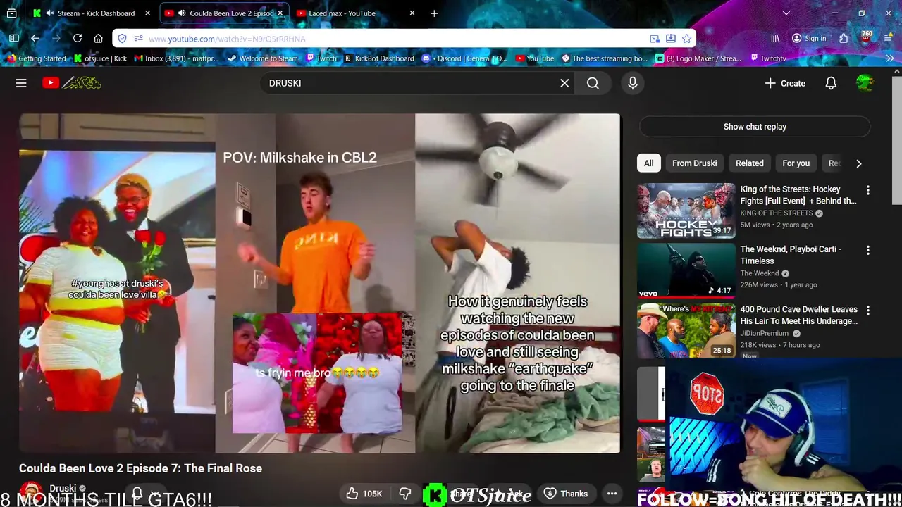
Task: Toggle the Firefox sidebar
Action: 13,39
